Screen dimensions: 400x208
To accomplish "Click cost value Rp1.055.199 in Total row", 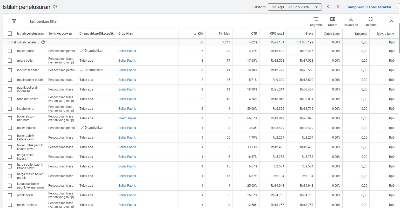I will click(x=304, y=42).
